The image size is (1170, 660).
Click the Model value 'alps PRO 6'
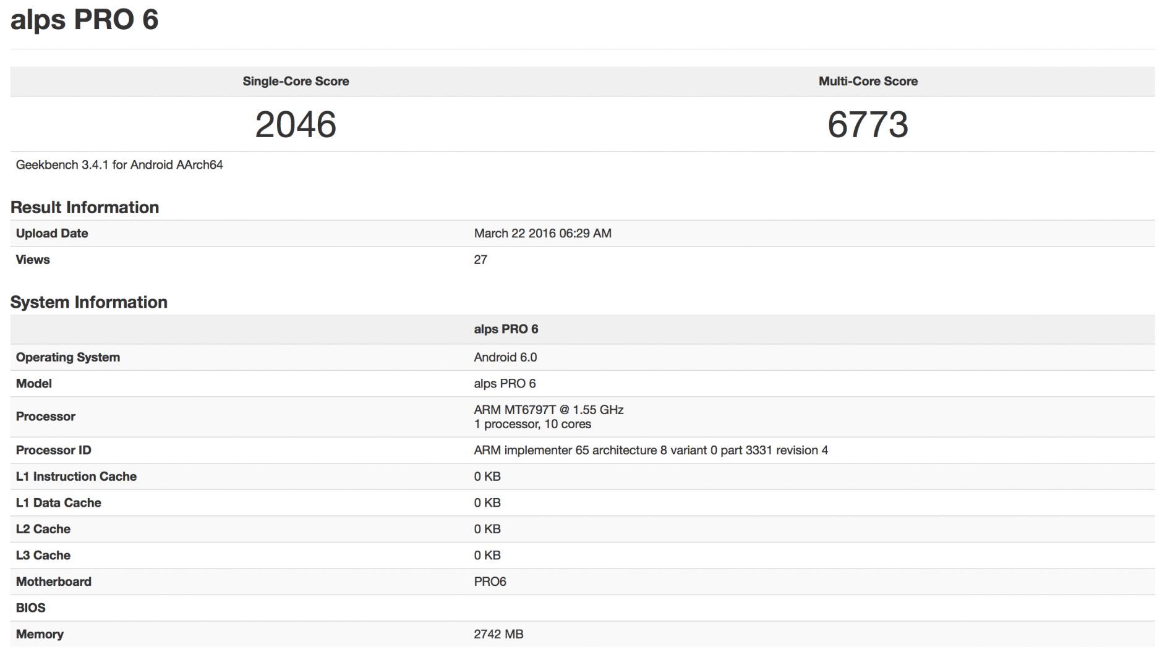[x=505, y=383]
